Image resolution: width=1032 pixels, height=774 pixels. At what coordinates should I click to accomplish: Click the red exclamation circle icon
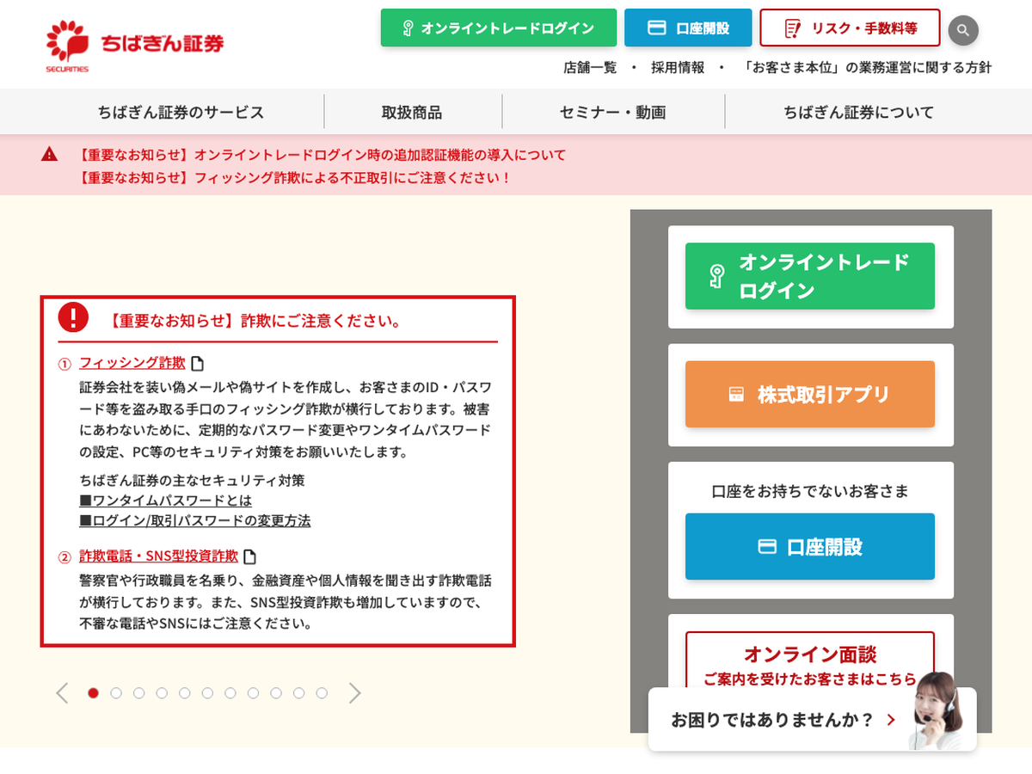coord(73,317)
